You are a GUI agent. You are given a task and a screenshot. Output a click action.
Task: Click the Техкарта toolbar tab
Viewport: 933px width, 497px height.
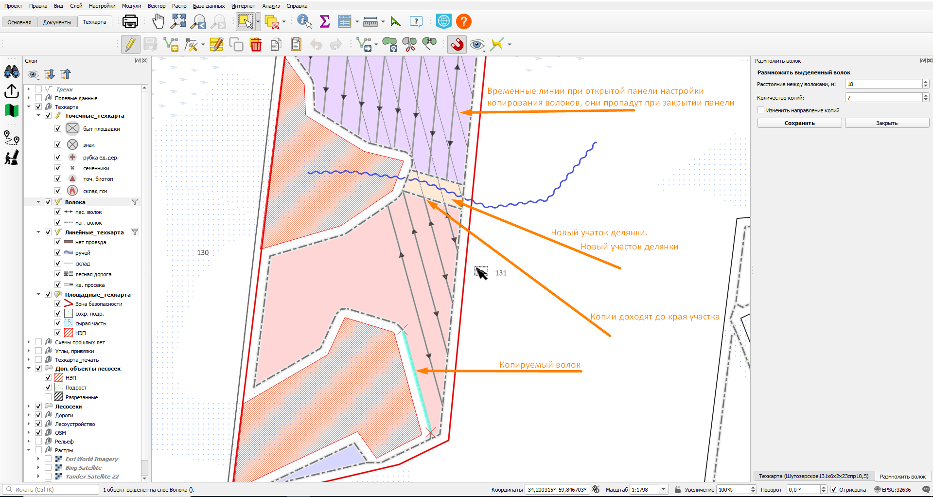(x=94, y=22)
